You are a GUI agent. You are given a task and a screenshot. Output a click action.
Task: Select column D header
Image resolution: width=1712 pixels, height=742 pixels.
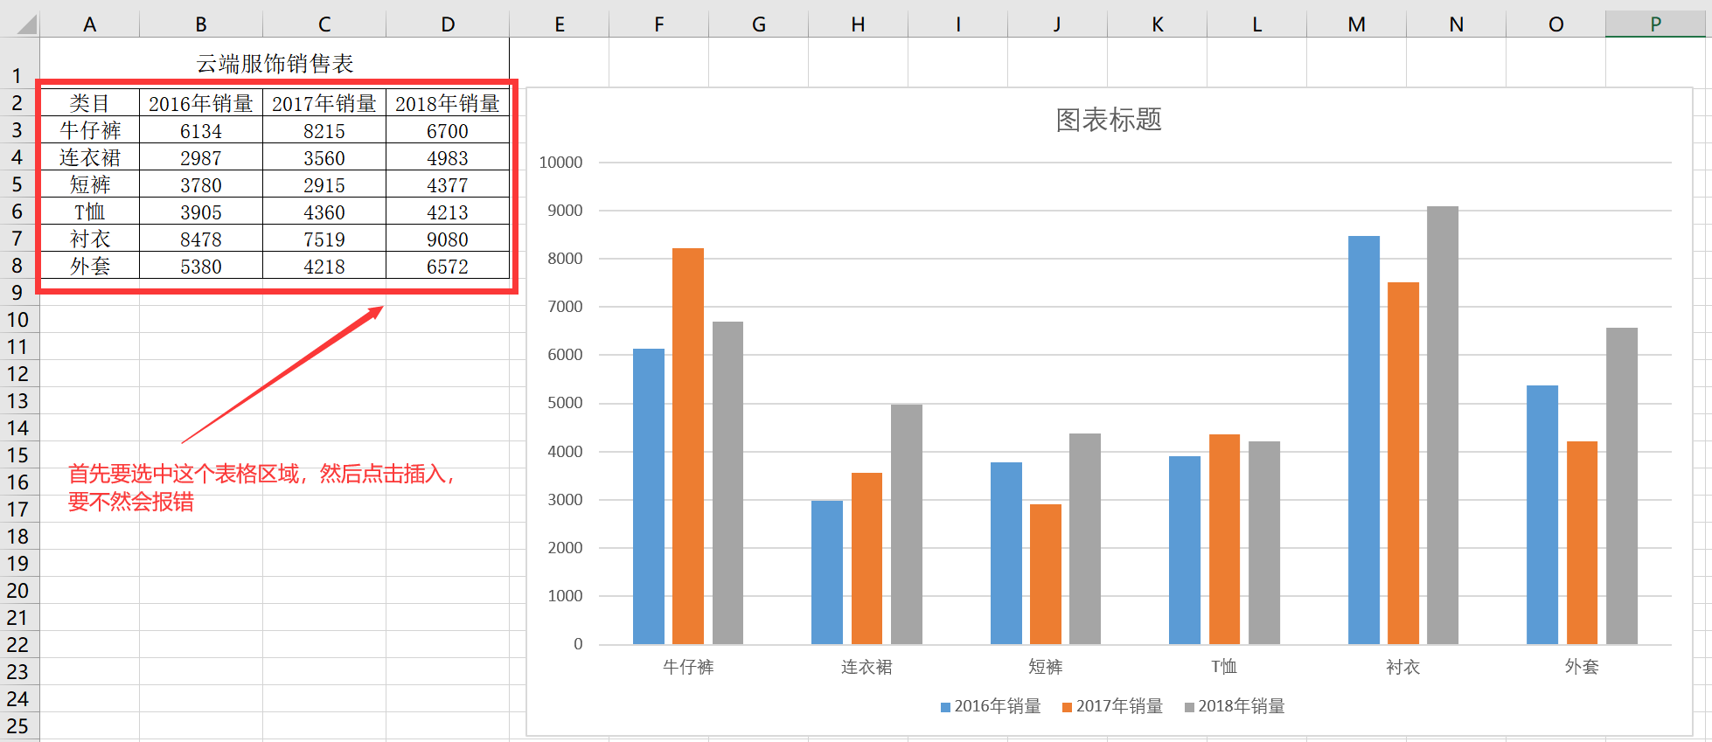(448, 24)
